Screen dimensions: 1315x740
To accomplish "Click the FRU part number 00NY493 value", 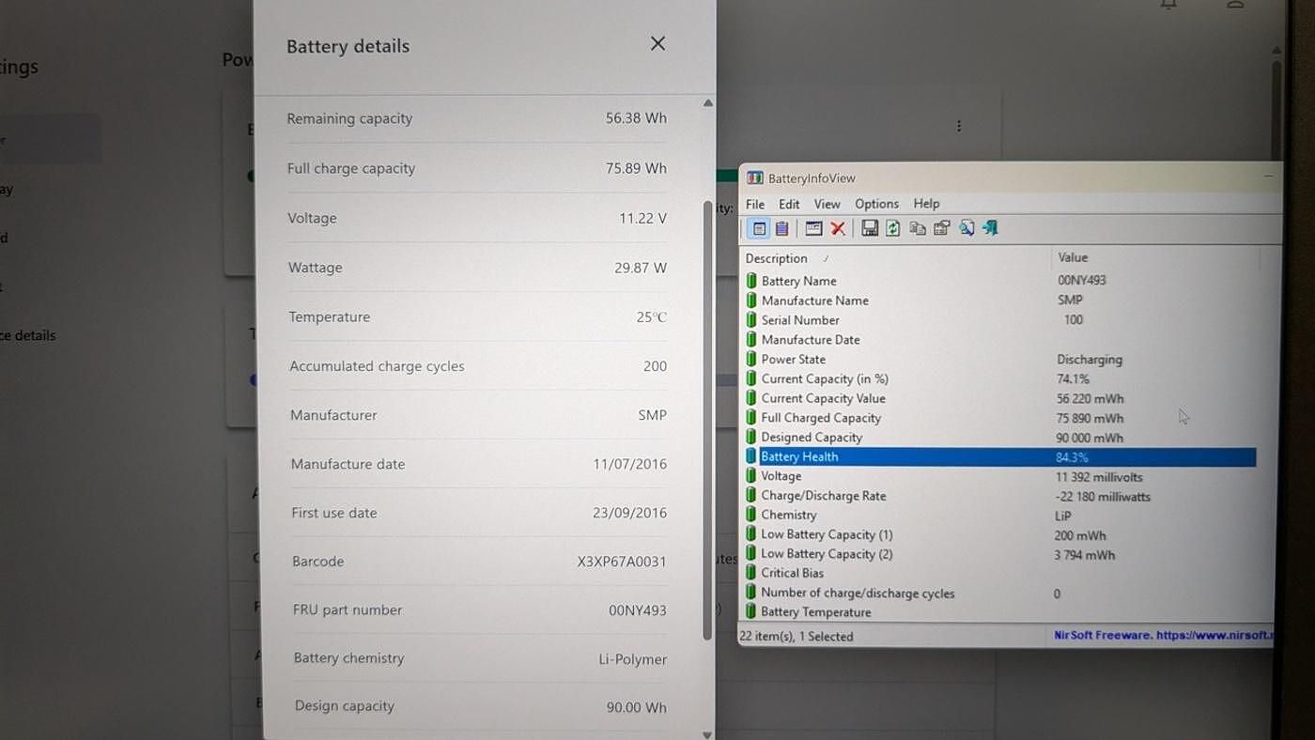I will pyautogui.click(x=638, y=610).
